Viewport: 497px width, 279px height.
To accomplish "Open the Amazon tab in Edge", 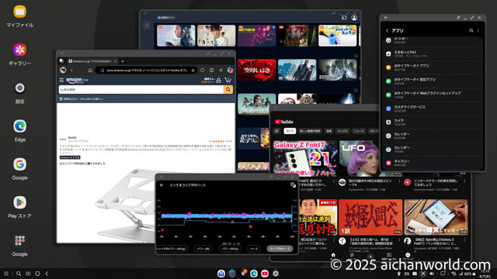I will point(92,61).
